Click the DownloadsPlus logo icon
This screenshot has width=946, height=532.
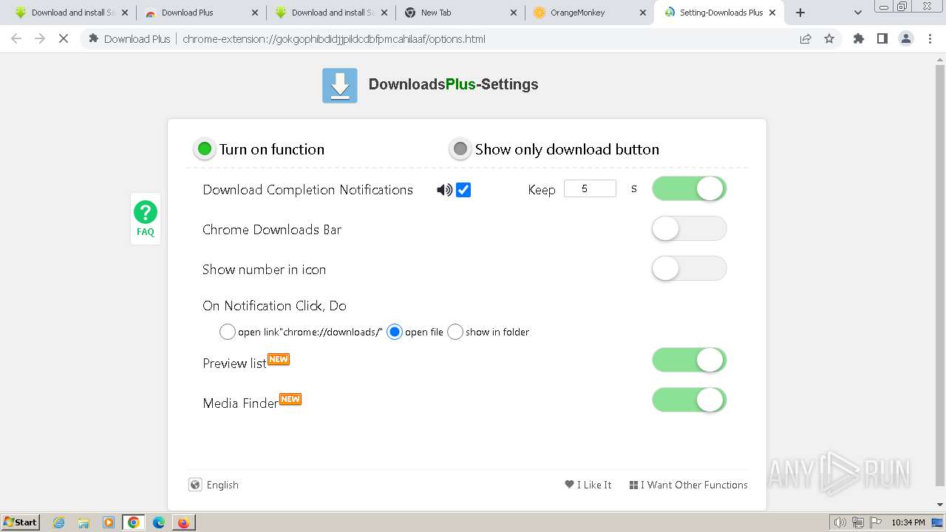(x=340, y=86)
